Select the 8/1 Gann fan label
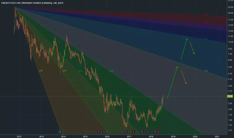234x138 pixels. 206,15
